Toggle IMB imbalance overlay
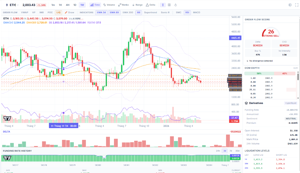300x173 pixels. point(41,12)
